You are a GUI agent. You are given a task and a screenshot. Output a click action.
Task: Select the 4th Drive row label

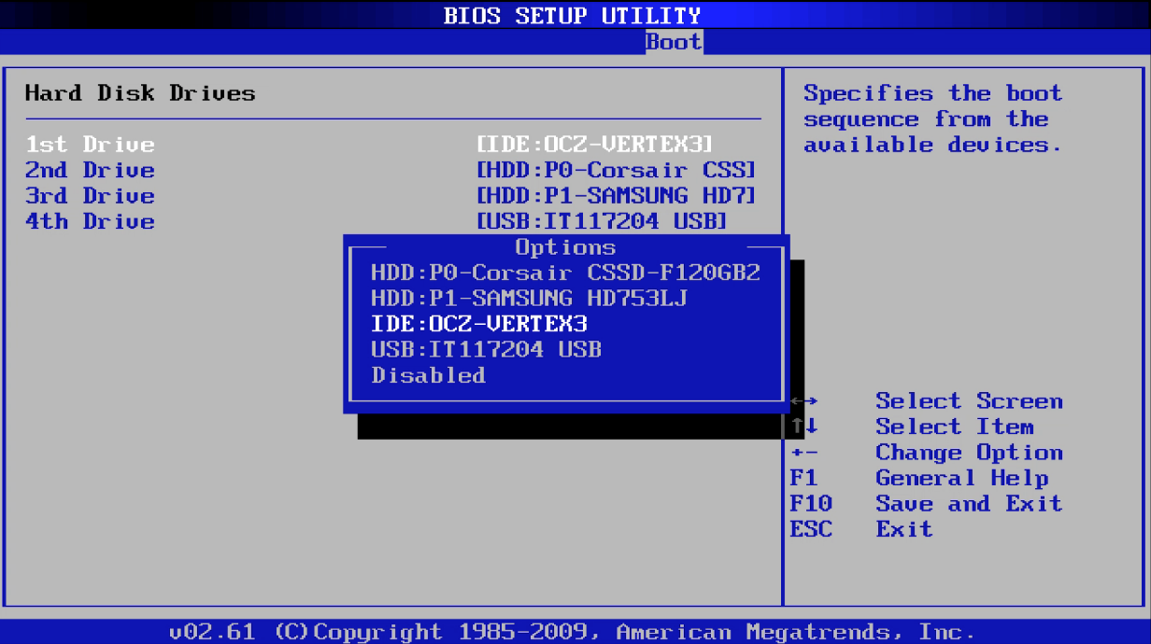(90, 221)
